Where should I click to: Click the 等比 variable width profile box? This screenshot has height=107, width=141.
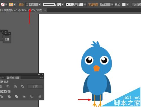click(x=52, y=5)
